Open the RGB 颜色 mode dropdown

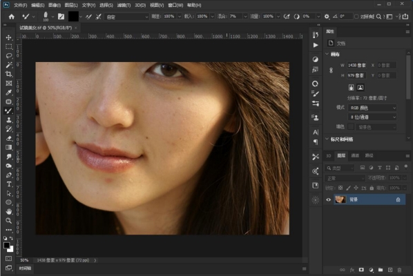coord(372,108)
